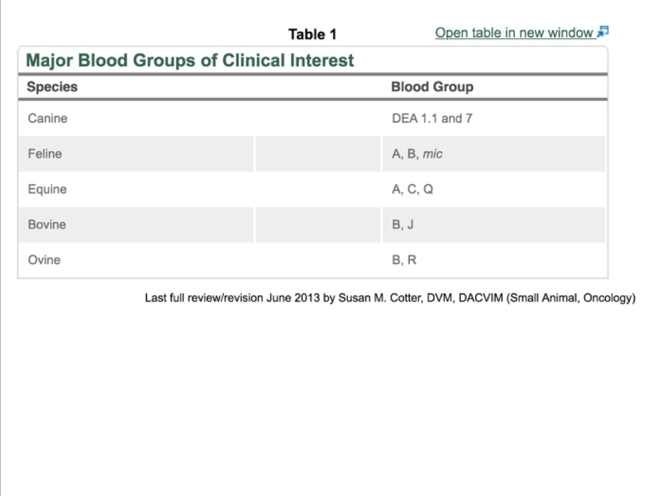Click the "B, J" blood group cell
Screen dimensions: 661x496
403,225
